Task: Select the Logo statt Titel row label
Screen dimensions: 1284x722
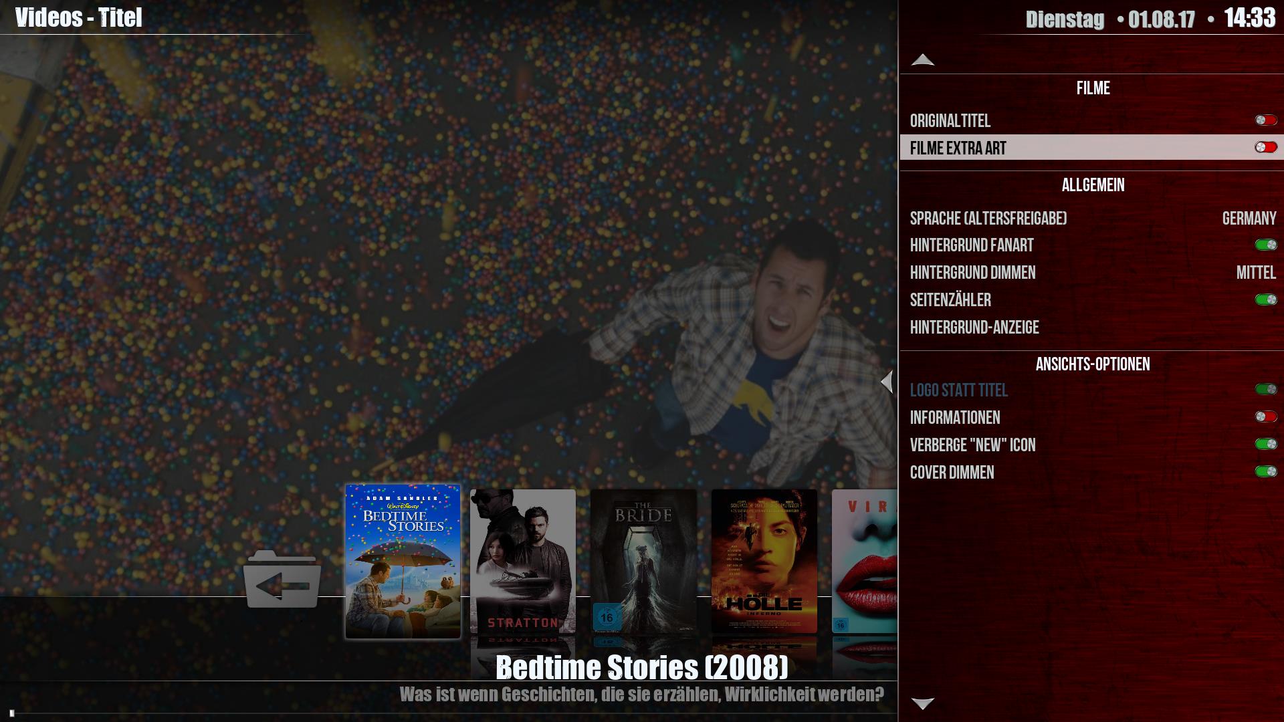Action: click(959, 390)
